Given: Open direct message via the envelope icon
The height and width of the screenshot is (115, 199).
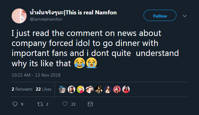Looking at the screenshot, I should tap(90, 104).
